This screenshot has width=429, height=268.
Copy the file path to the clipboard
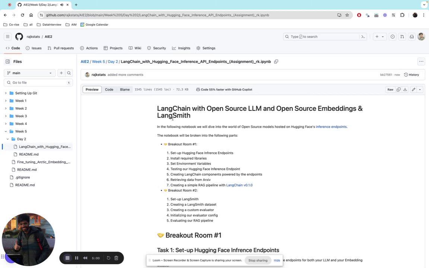[x=276, y=61]
